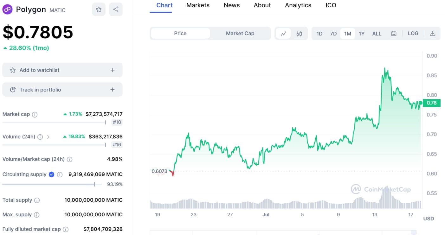Click the green 0.78 current price label
Image resolution: width=445 pixels, height=235 pixels.
tap(432, 103)
